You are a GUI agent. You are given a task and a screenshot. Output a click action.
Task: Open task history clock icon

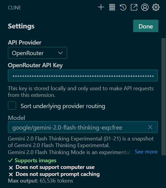(x=123, y=7)
